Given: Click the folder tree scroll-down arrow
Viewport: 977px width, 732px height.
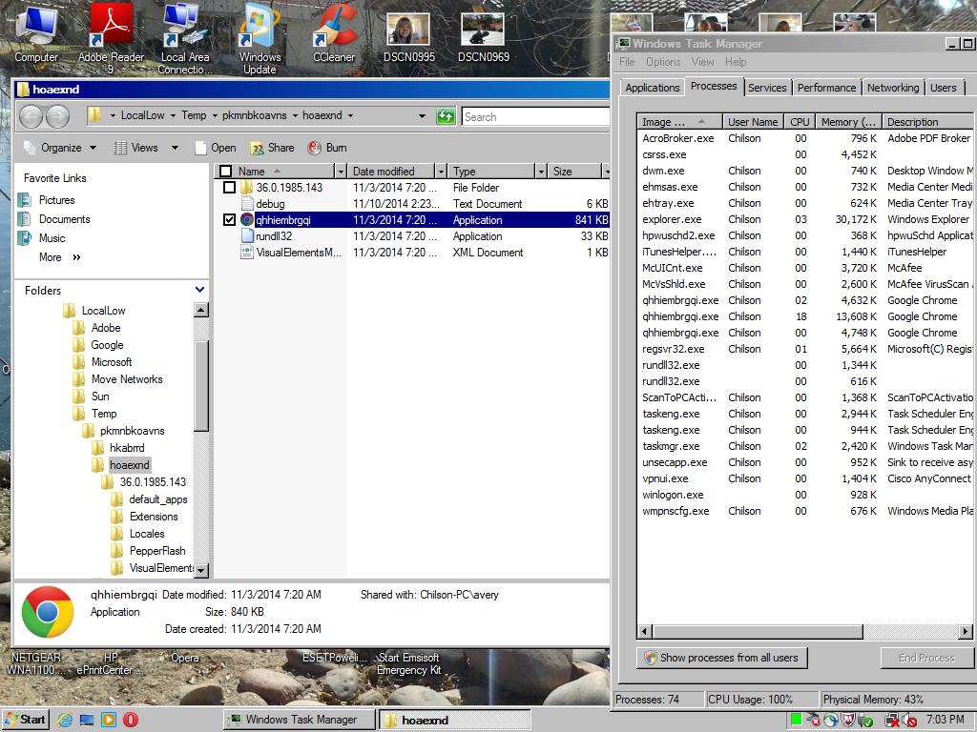Looking at the screenshot, I should pyautogui.click(x=200, y=570).
